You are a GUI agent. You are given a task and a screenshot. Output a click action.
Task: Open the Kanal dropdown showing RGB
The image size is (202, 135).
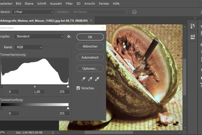[x=29, y=47]
